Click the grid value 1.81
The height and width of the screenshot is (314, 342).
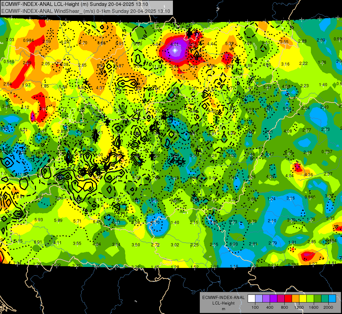pos(292,242)
